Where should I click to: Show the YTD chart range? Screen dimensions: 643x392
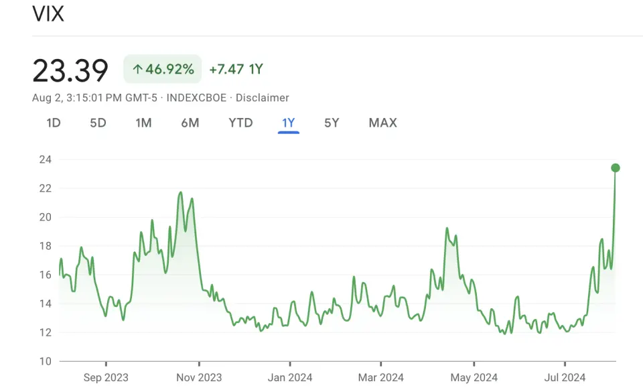240,123
